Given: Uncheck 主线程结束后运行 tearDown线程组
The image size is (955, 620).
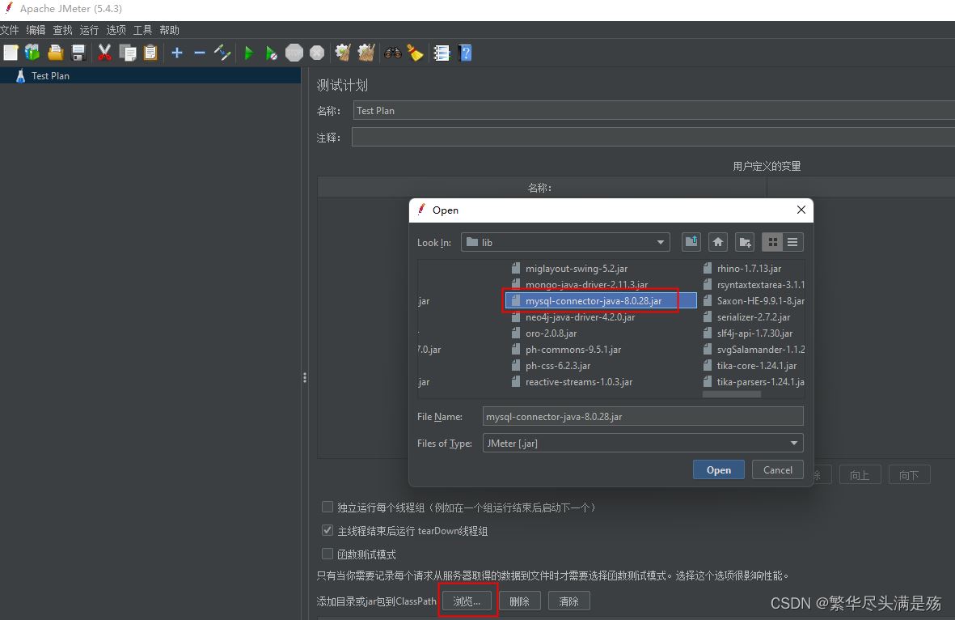Looking at the screenshot, I should pyautogui.click(x=327, y=530).
